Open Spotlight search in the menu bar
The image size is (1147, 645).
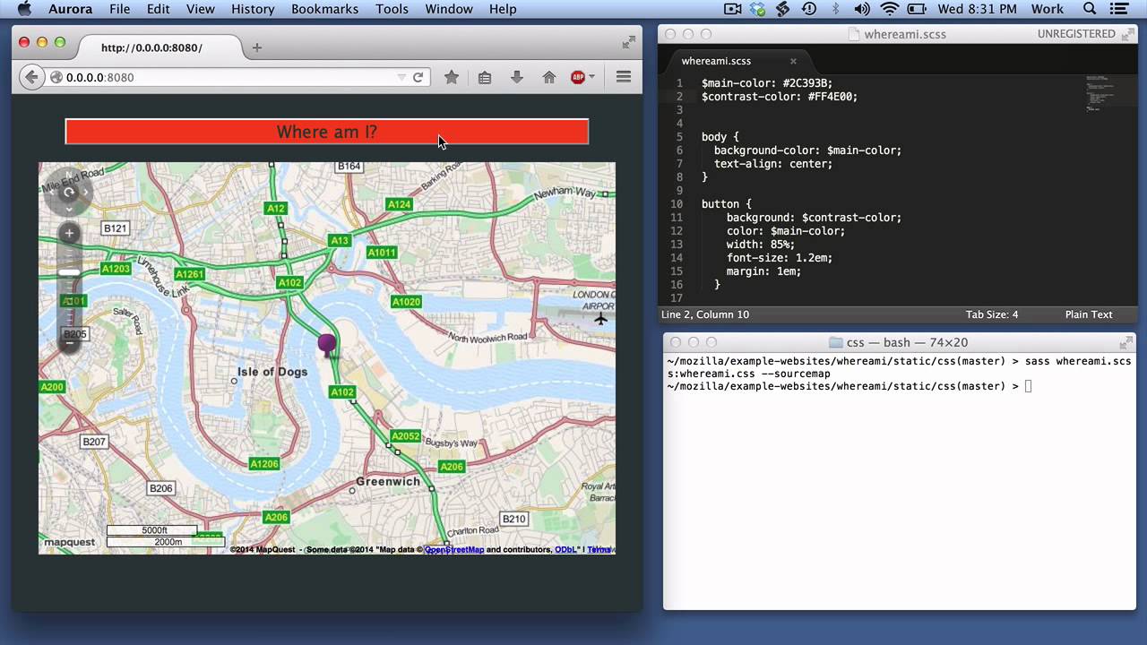pos(1090,9)
